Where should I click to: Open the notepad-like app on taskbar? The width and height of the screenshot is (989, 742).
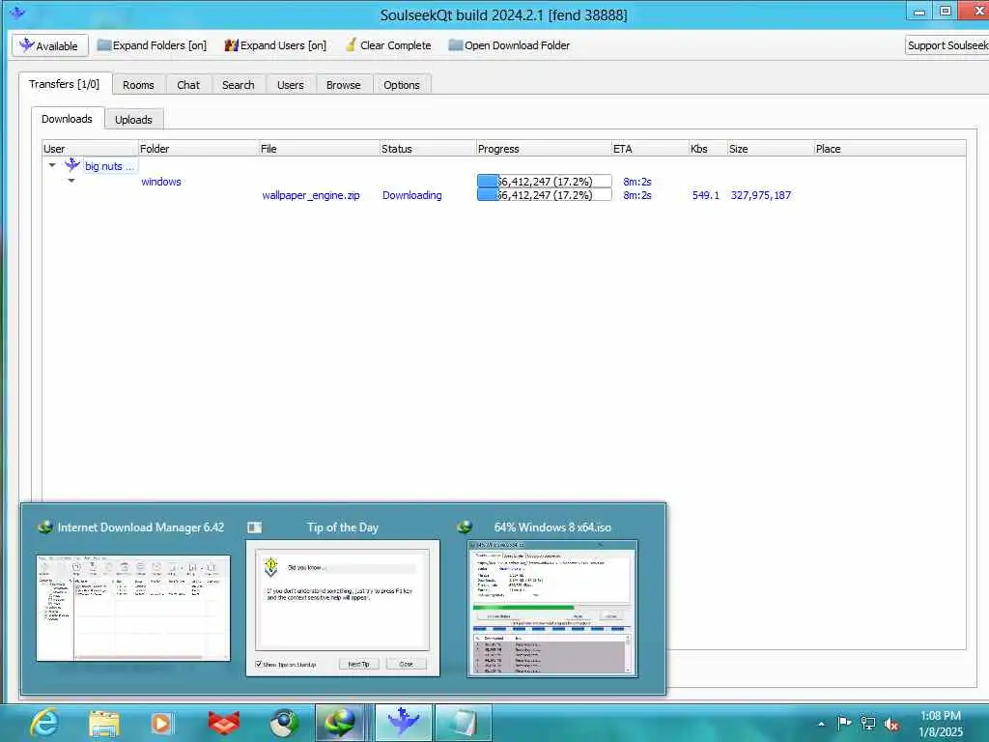pyautogui.click(x=463, y=723)
